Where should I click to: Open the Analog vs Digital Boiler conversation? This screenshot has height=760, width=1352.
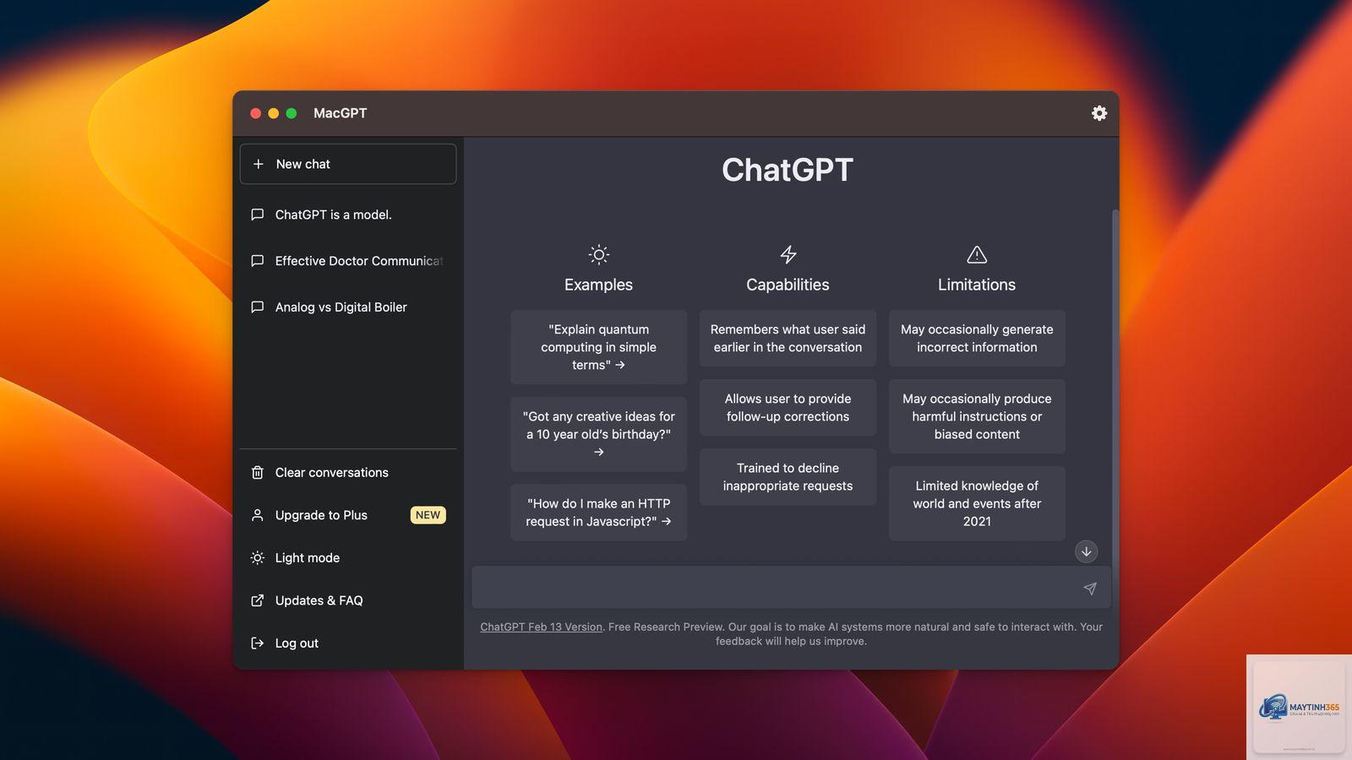[x=348, y=307]
